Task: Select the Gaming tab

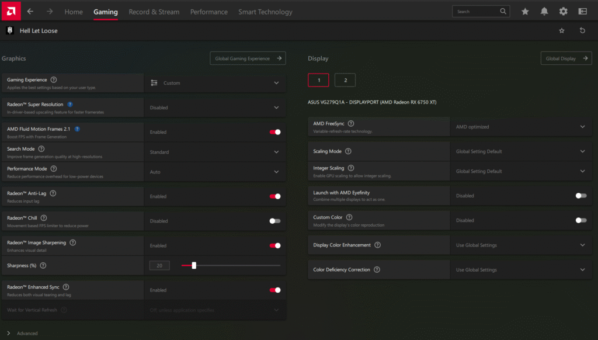Action: point(106,12)
